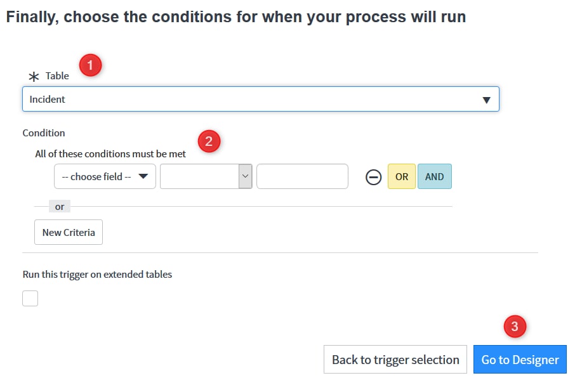
Task: Click the small or divider label
Action: coord(58,205)
